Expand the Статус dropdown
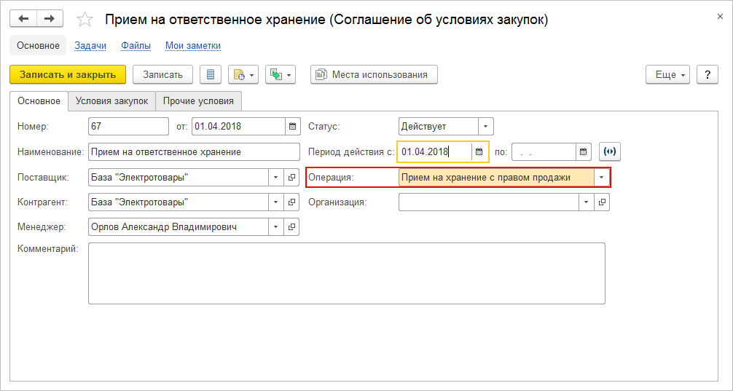 [486, 127]
